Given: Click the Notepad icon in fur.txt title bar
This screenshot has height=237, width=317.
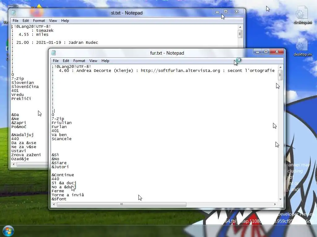Looking at the screenshot, I should pos(53,53).
